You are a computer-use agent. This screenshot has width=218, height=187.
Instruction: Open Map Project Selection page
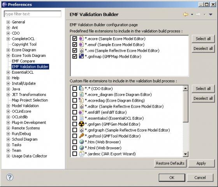pos(30,100)
